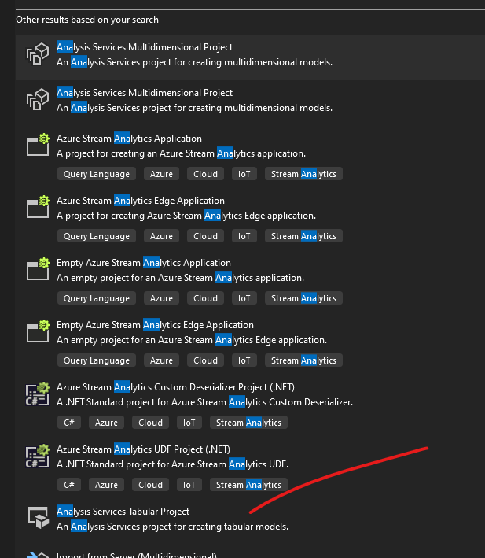The image size is (485, 558).
Task: Click the Custom Deserializer Project C# icon
Action: pyautogui.click(x=38, y=394)
